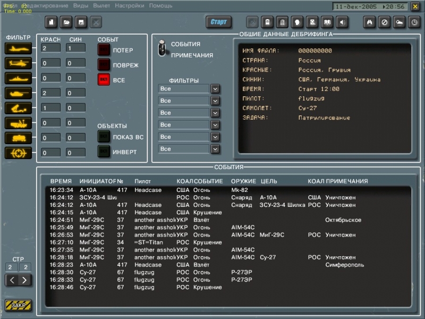The height and width of the screenshot is (319, 425).
Task: Expand the sixth Все filter dropdown
Action: [215, 149]
